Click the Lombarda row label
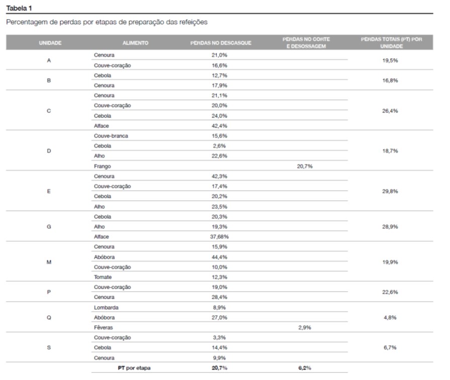This screenshot has height=380, width=450. pyautogui.click(x=106, y=307)
